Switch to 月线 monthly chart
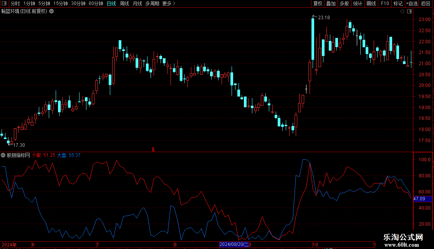The height and width of the screenshot is (249, 434). tap(137, 3)
